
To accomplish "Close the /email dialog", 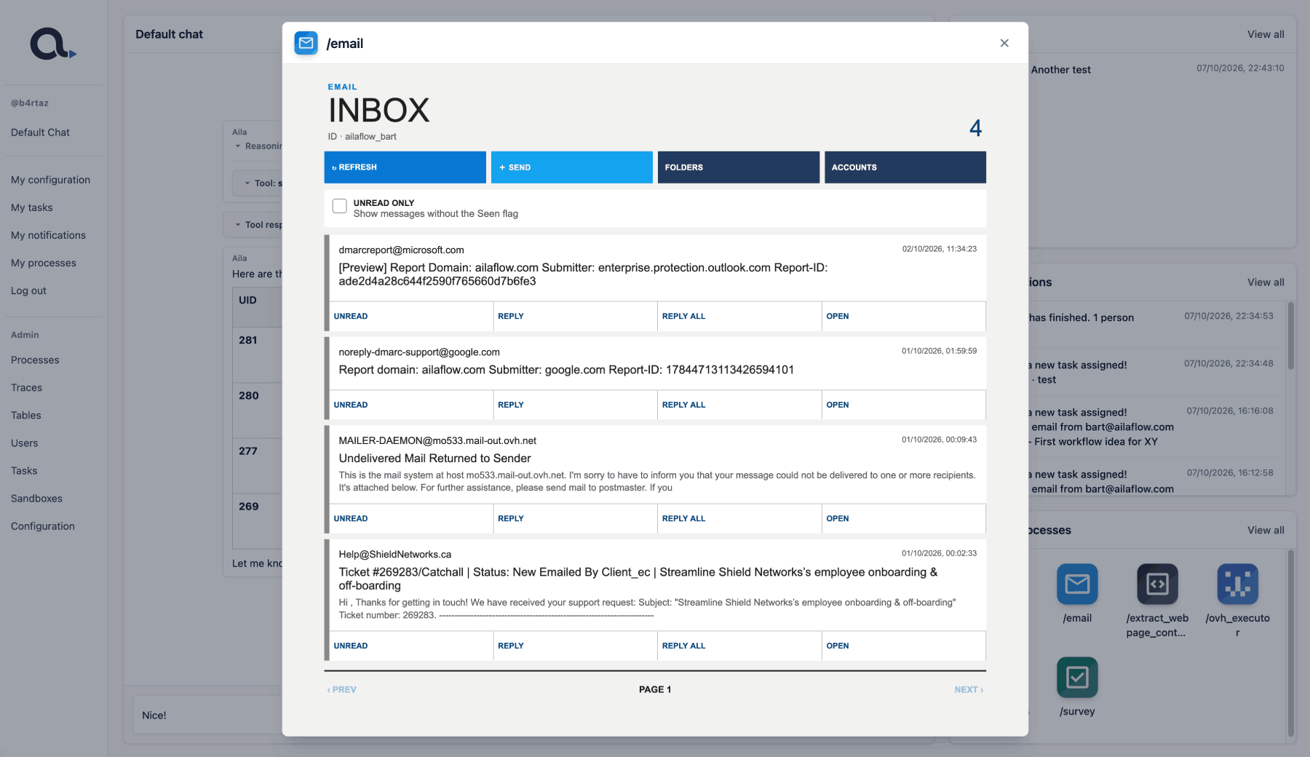I will 1004,43.
